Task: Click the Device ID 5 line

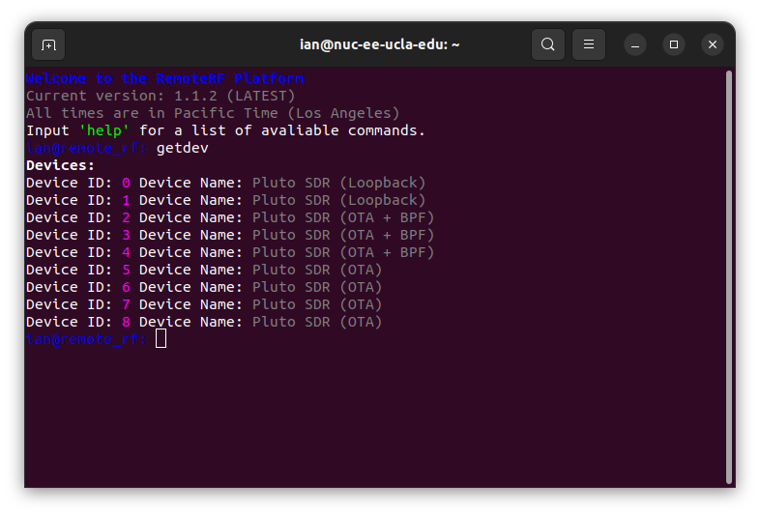Action: (x=204, y=270)
